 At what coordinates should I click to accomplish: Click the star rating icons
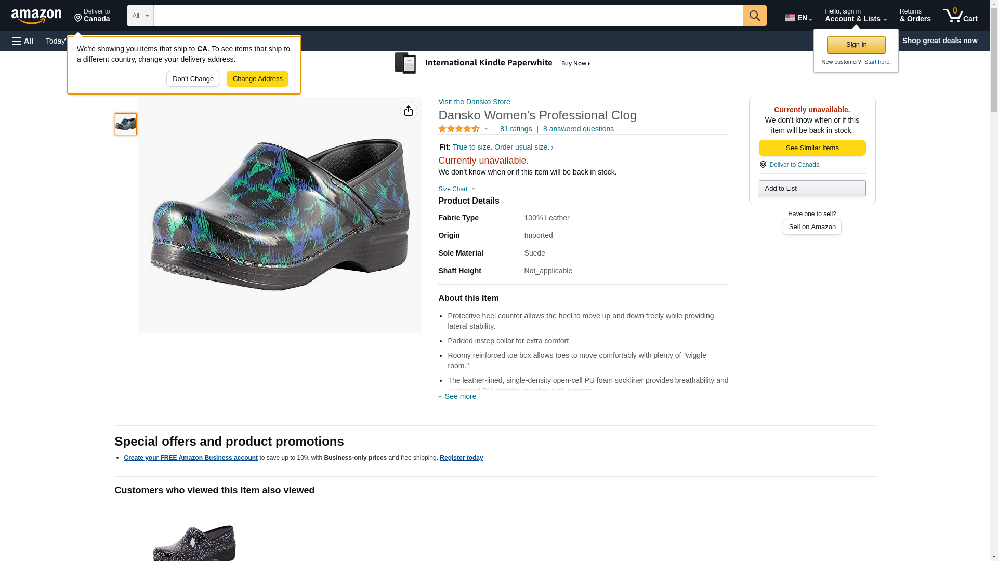coord(459,129)
